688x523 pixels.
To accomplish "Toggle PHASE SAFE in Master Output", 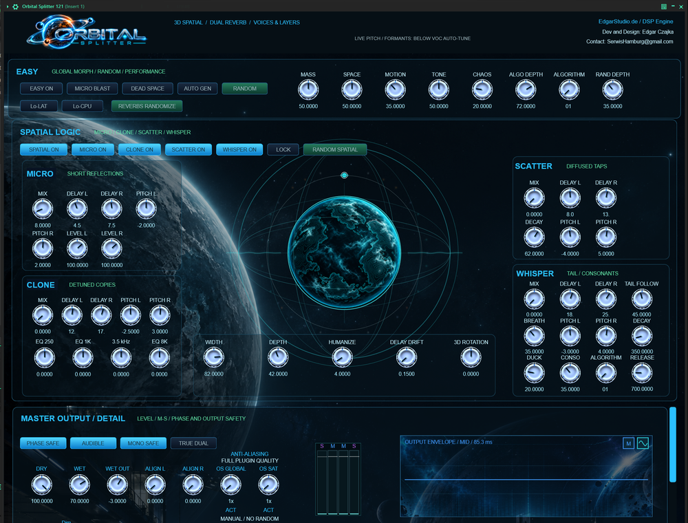I will (x=43, y=443).
